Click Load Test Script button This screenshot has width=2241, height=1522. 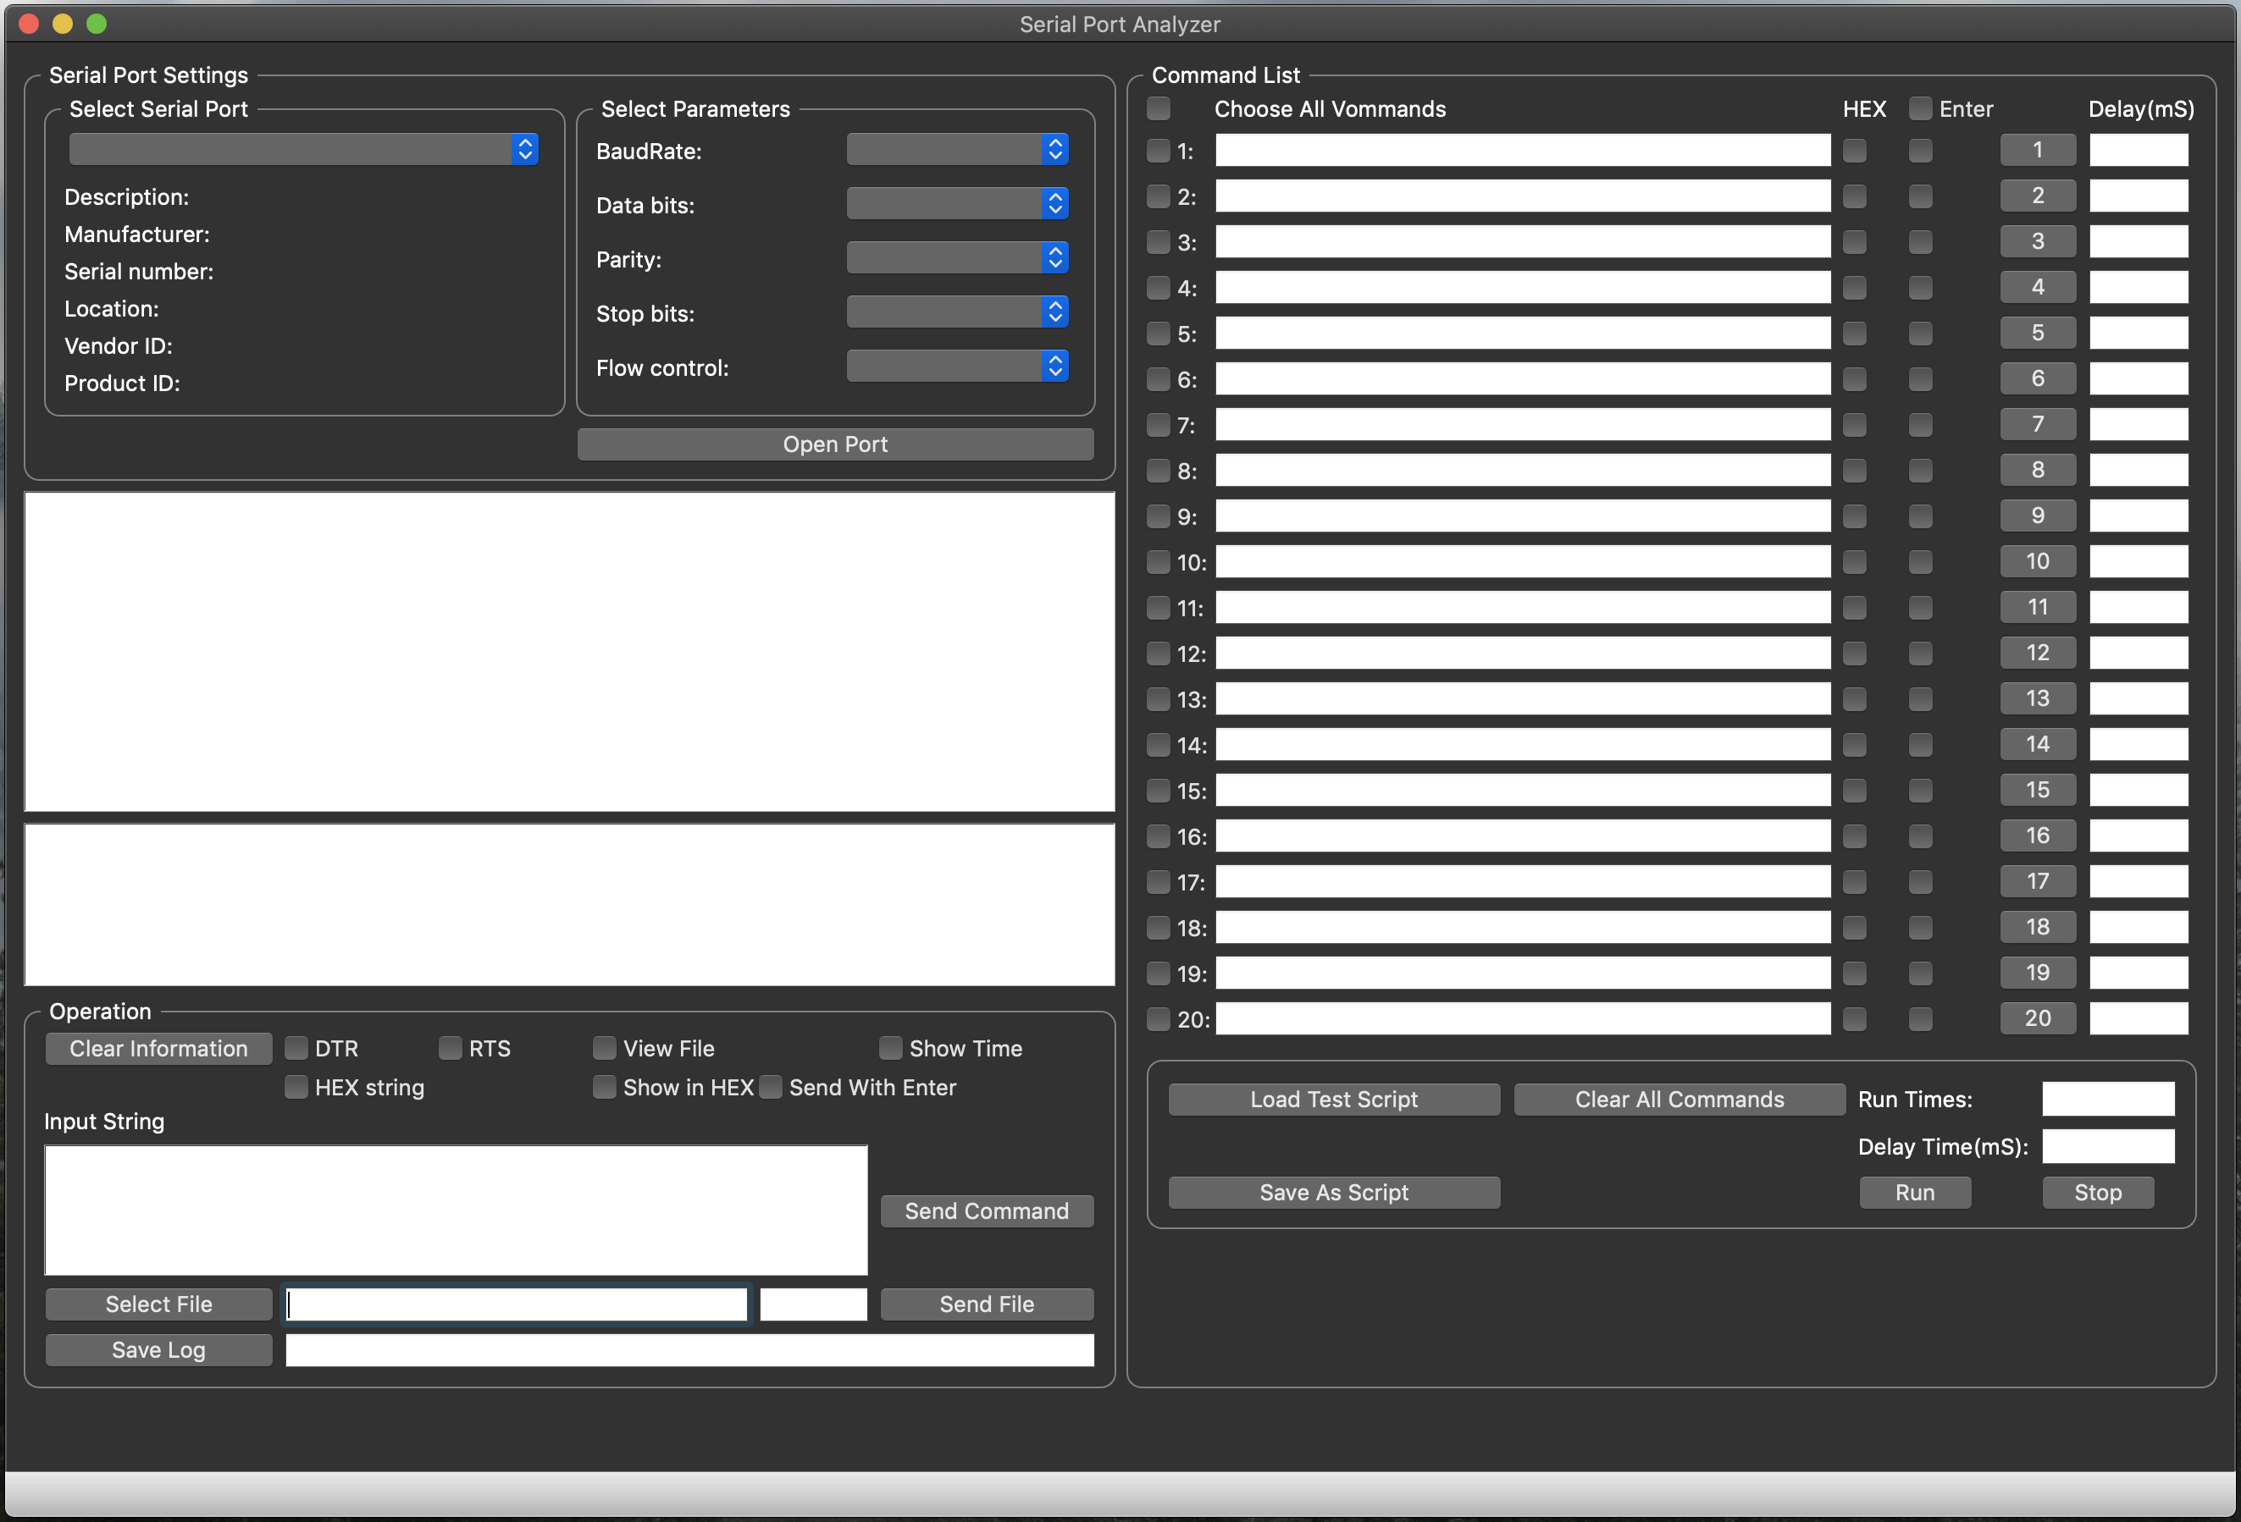pos(1334,1099)
